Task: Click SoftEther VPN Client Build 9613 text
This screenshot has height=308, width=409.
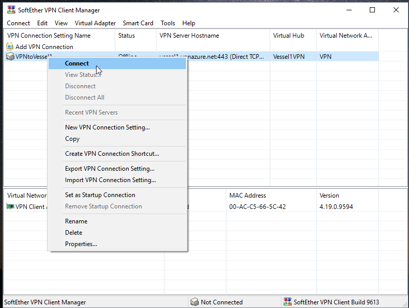Action: [x=336, y=302]
